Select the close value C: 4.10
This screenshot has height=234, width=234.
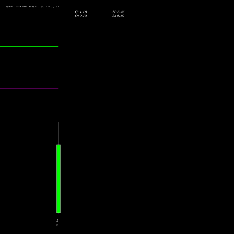pyautogui.click(x=81, y=12)
